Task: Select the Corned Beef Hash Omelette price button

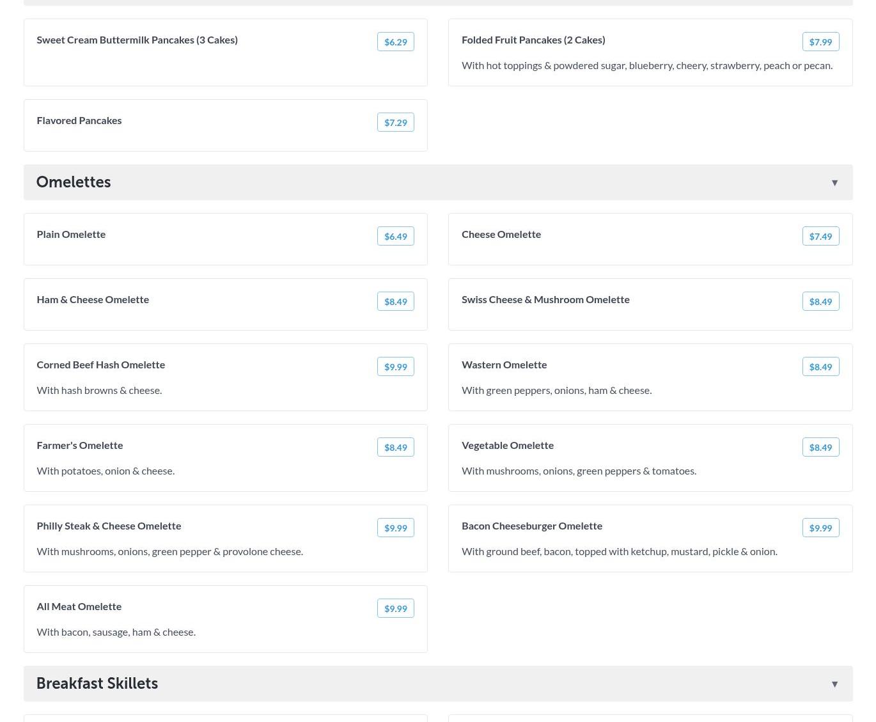Action: pos(396,366)
